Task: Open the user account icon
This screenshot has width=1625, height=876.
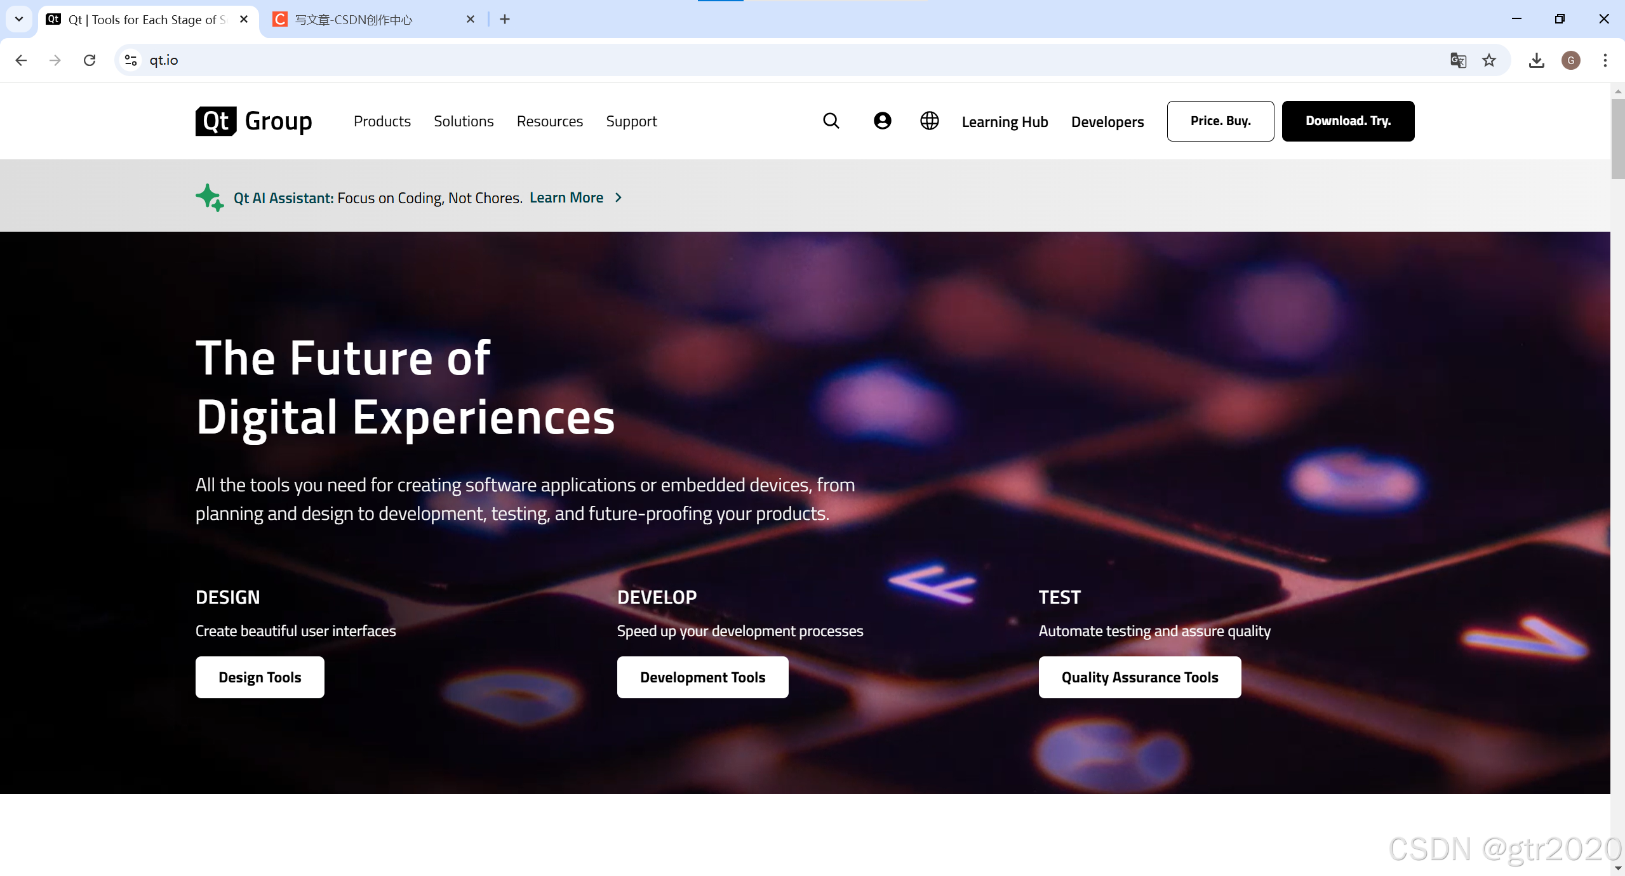Action: 882,121
